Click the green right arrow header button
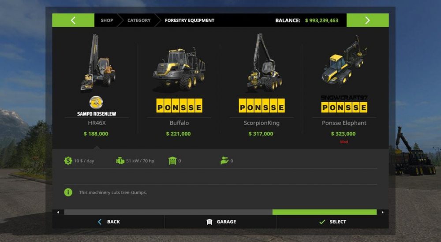Screen dimensions: 441x242 coord(367,20)
